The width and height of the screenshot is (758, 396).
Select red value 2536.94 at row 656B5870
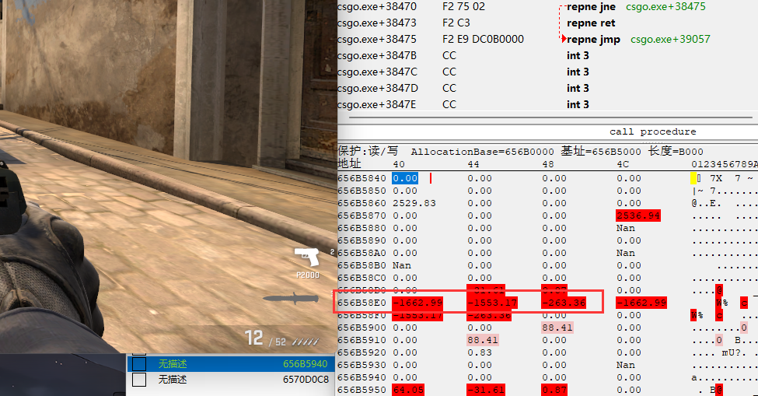pyautogui.click(x=638, y=216)
